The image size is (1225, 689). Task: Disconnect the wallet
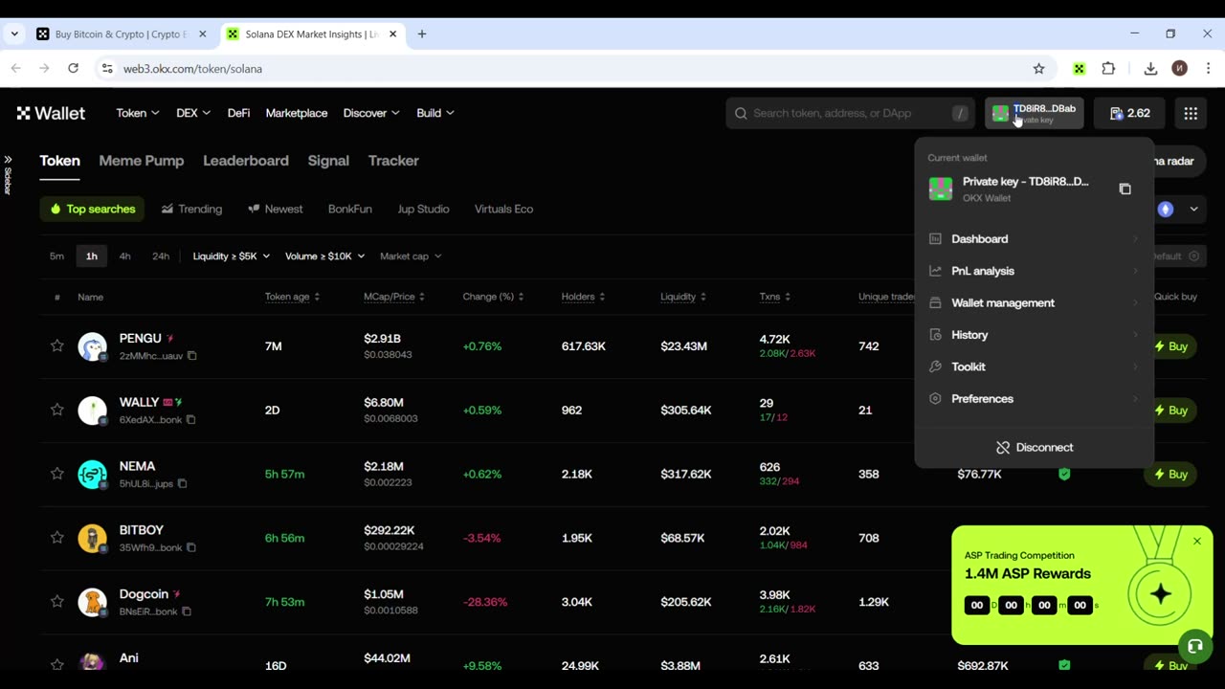(1034, 447)
